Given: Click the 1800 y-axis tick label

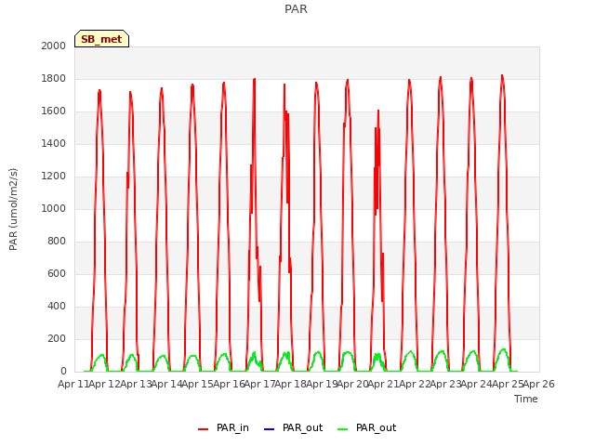Looking at the screenshot, I should (54, 78).
